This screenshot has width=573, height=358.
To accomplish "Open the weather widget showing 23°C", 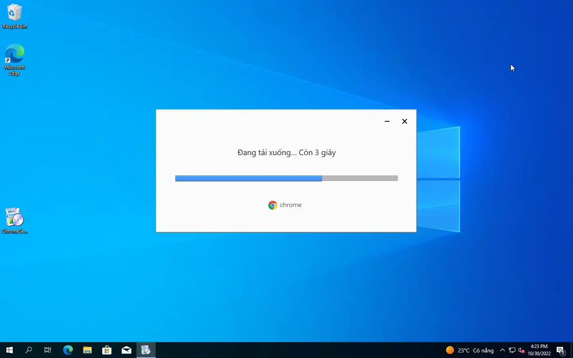I will point(470,350).
